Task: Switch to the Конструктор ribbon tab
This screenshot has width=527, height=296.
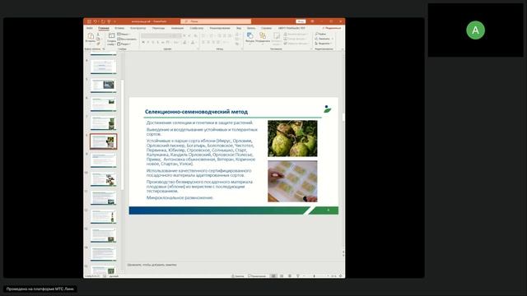Action: [138, 28]
